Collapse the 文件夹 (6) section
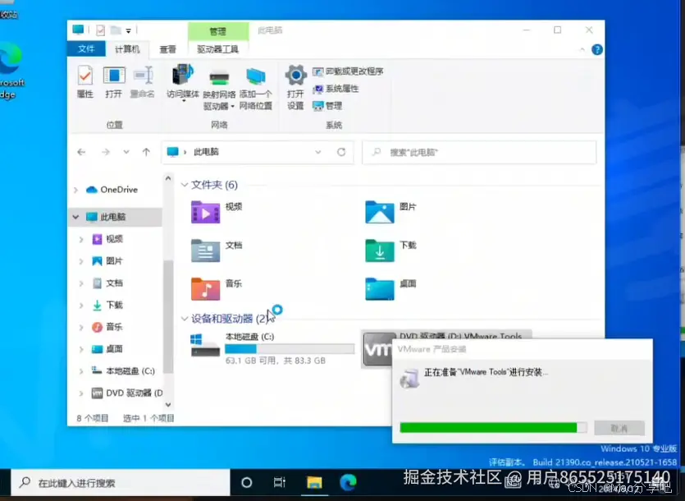Image resolution: width=685 pixels, height=501 pixels. 185,185
